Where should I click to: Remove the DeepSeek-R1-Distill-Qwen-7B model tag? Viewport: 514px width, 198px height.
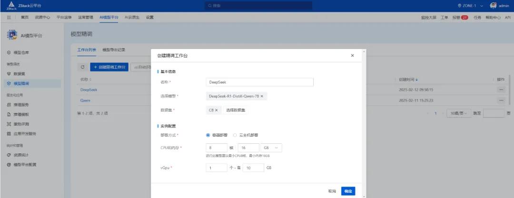pyautogui.click(x=262, y=96)
